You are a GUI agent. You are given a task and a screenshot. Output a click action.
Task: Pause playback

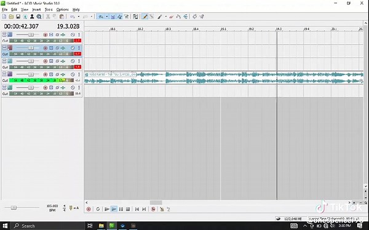click(x=121, y=209)
